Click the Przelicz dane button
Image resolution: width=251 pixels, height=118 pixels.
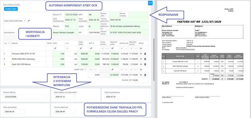click(x=11, y=9)
